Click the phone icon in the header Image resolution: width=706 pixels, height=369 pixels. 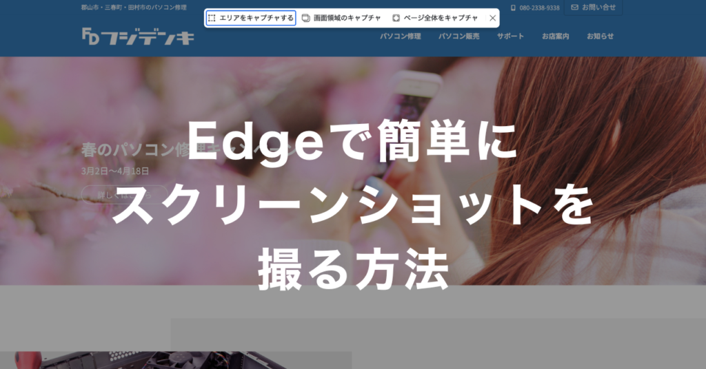pyautogui.click(x=513, y=8)
